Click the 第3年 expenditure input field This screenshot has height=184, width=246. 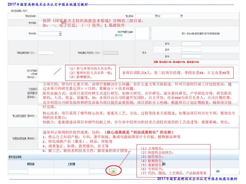[191, 56]
